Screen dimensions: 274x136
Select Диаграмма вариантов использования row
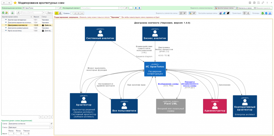tap(27, 22)
